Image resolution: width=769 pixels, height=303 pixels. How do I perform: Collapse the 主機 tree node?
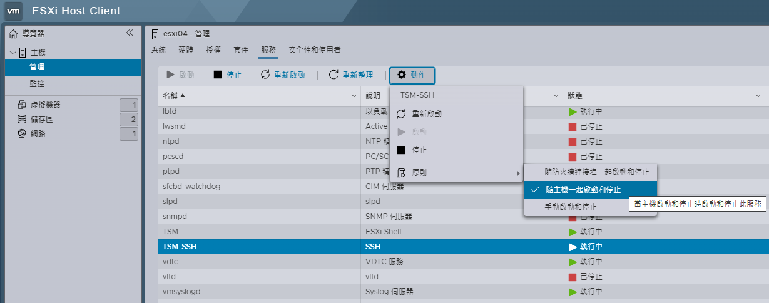click(x=13, y=52)
